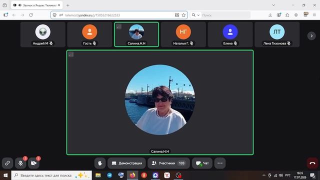Image resolution: width=320 pixels, height=180 pixels.
Task: Open the taskbar clock and date
Action: (x=300, y=175)
